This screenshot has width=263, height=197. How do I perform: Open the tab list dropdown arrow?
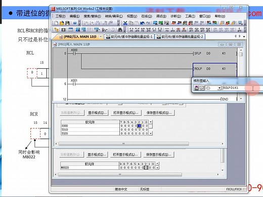(x=244, y=36)
